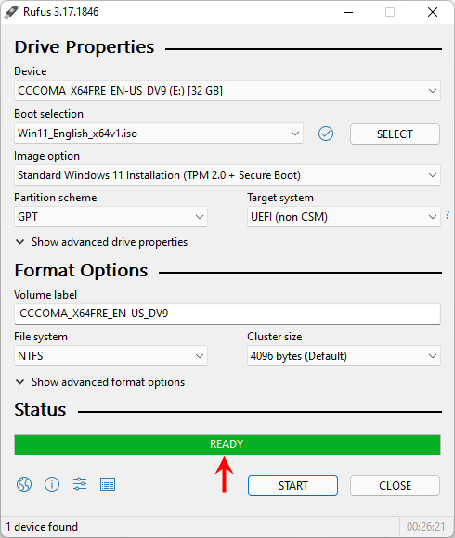Screen dimensions: 455x538
Task: Open the Device dropdown
Action: (x=227, y=91)
